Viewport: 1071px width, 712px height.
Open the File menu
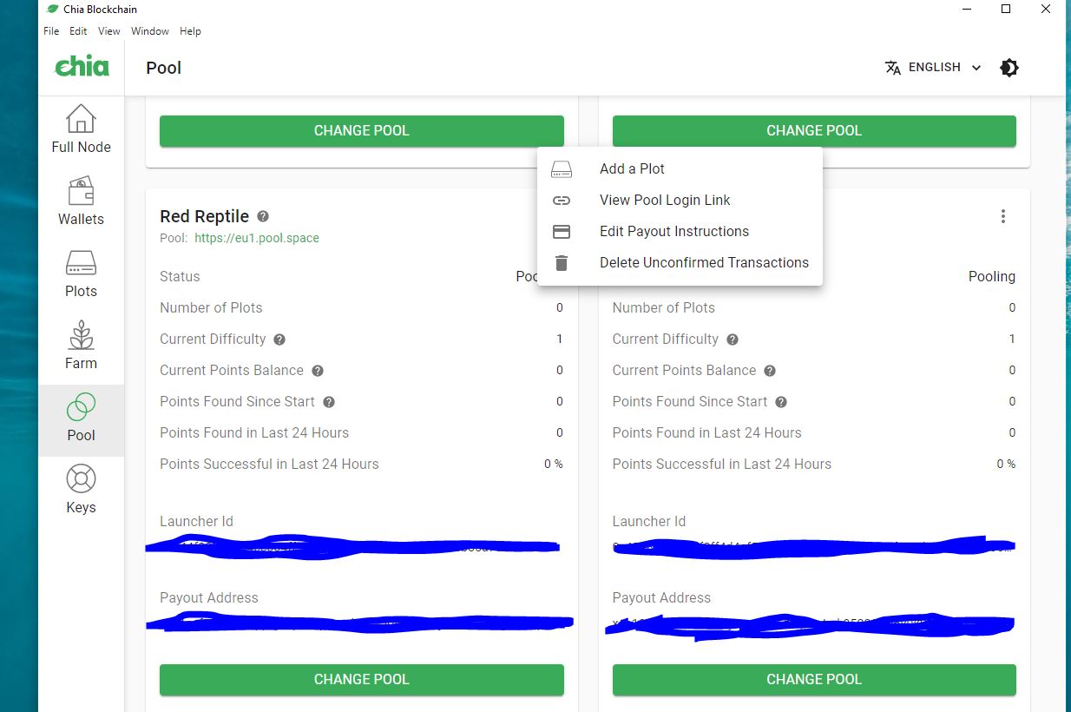coord(51,31)
